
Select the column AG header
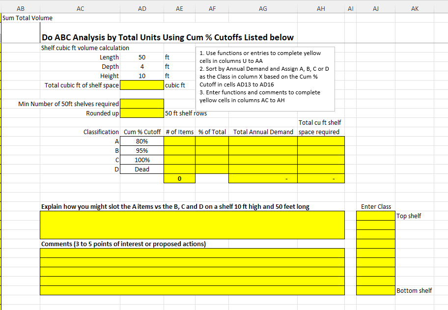[263, 8]
